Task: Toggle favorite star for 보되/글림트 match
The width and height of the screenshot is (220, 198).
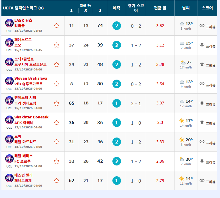Action: click(56, 64)
